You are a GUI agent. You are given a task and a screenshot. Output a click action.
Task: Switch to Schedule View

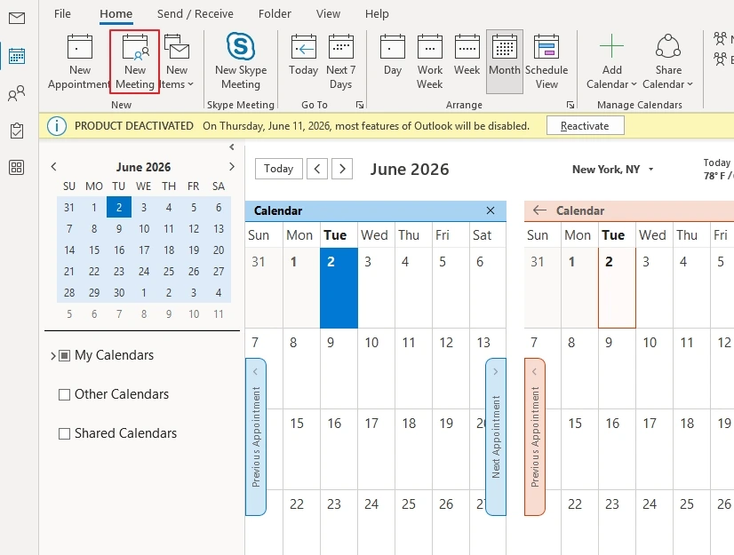pyautogui.click(x=547, y=62)
